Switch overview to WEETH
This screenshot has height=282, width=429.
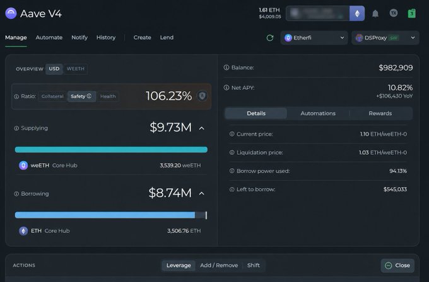point(76,69)
